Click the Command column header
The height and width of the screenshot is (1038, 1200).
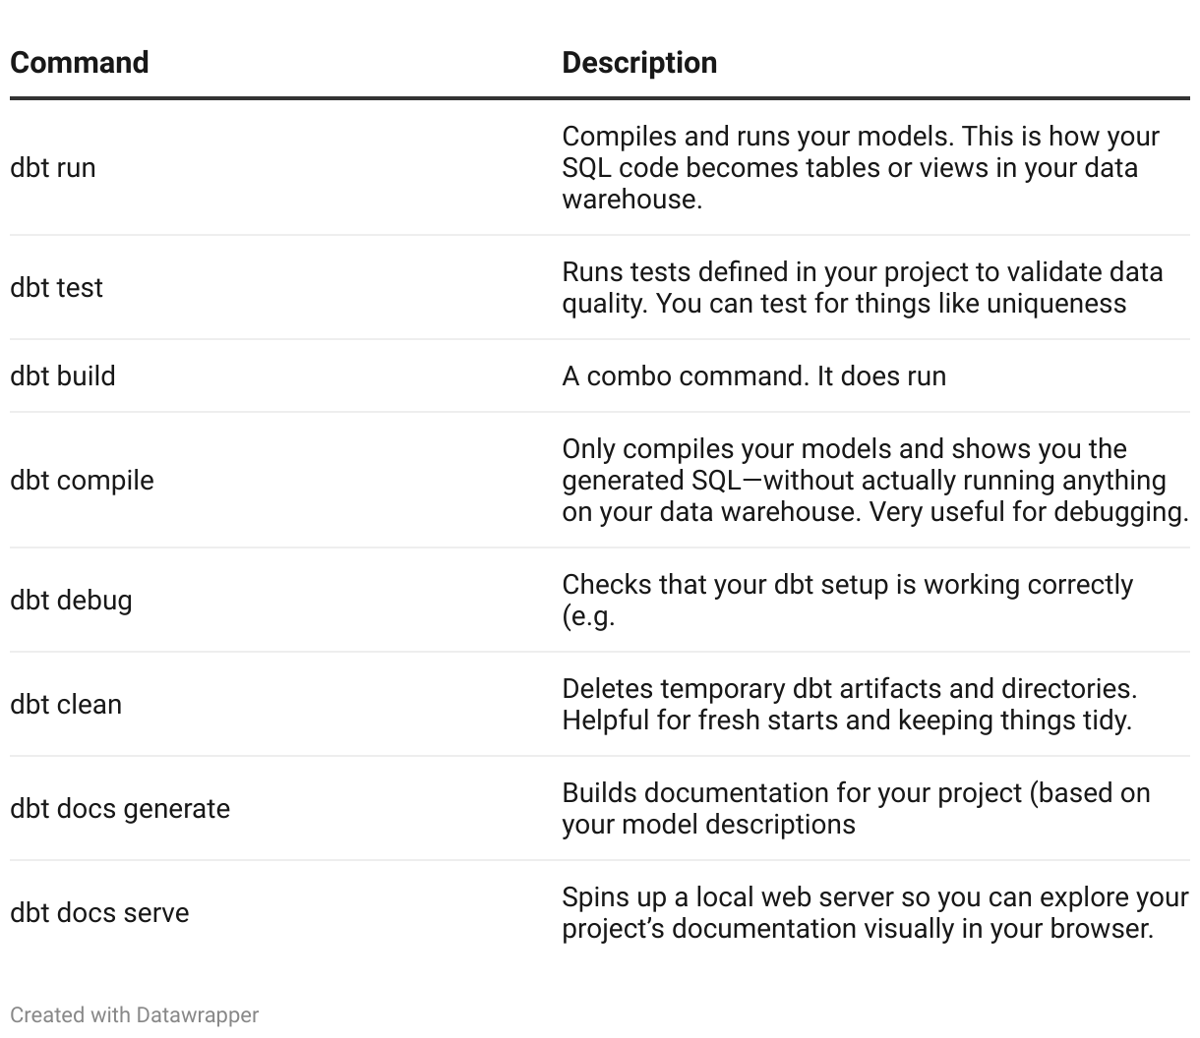[x=80, y=63]
